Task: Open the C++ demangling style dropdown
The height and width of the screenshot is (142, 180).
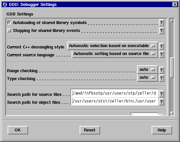Action: pyautogui.click(x=113, y=46)
